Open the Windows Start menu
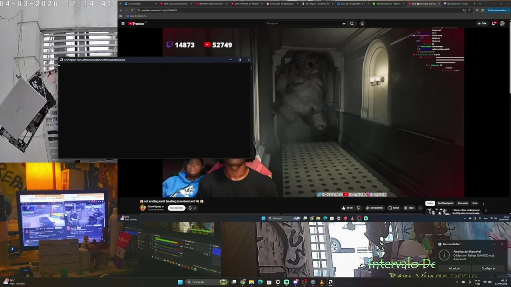This screenshot has height=287, width=511. point(180,282)
